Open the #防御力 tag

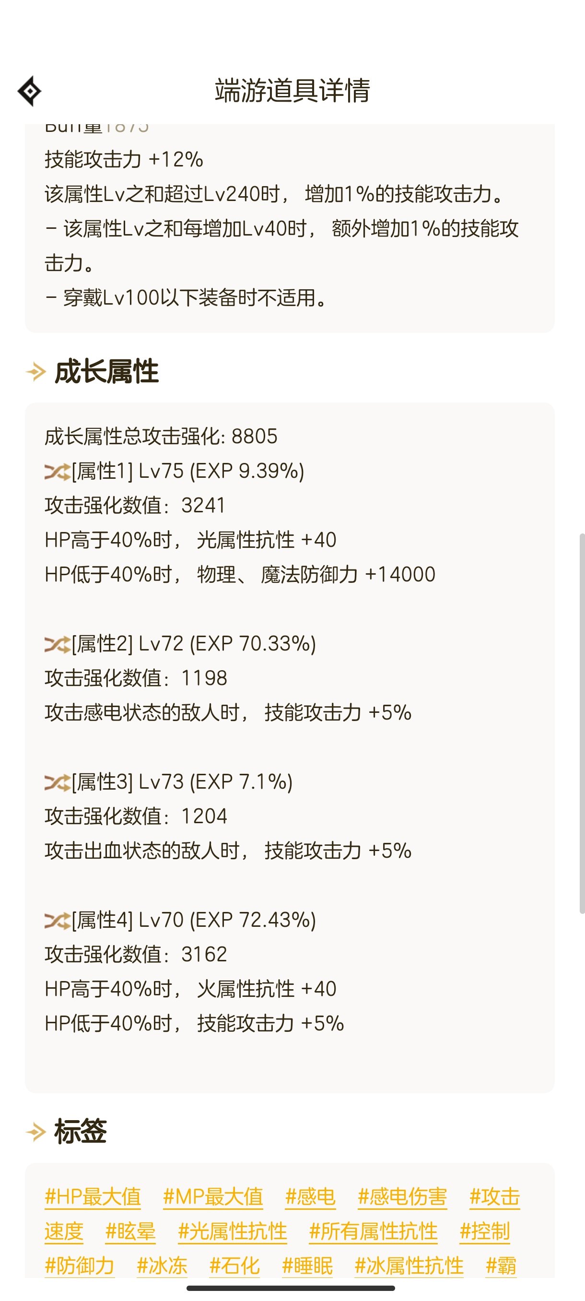click(80, 1266)
